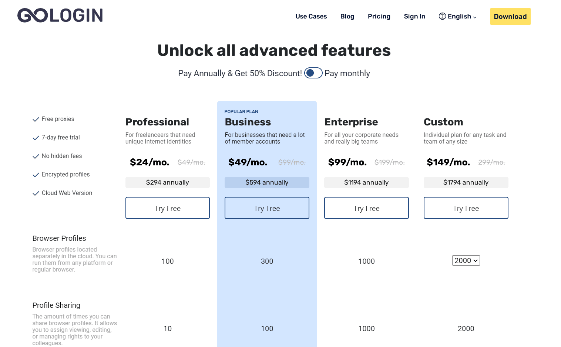This screenshot has width=561, height=347.
Task: Go to the Blog page
Action: pos(347,16)
